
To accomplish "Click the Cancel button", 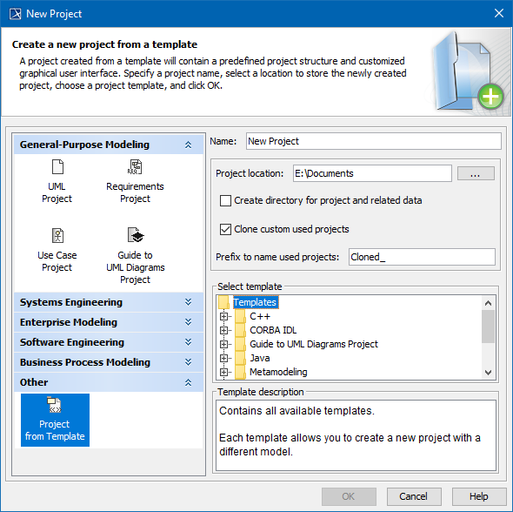I will (414, 496).
